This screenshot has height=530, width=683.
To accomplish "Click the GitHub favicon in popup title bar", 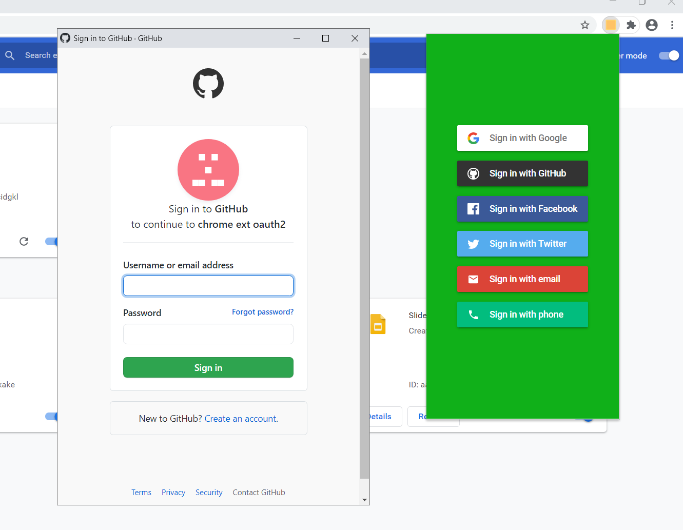I will click(65, 38).
